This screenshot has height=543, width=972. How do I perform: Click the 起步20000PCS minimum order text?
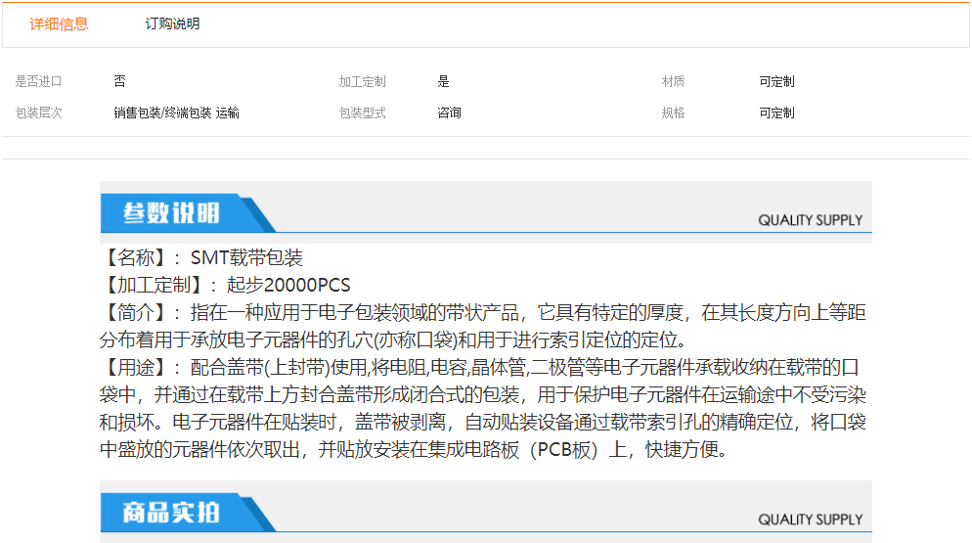tap(288, 286)
